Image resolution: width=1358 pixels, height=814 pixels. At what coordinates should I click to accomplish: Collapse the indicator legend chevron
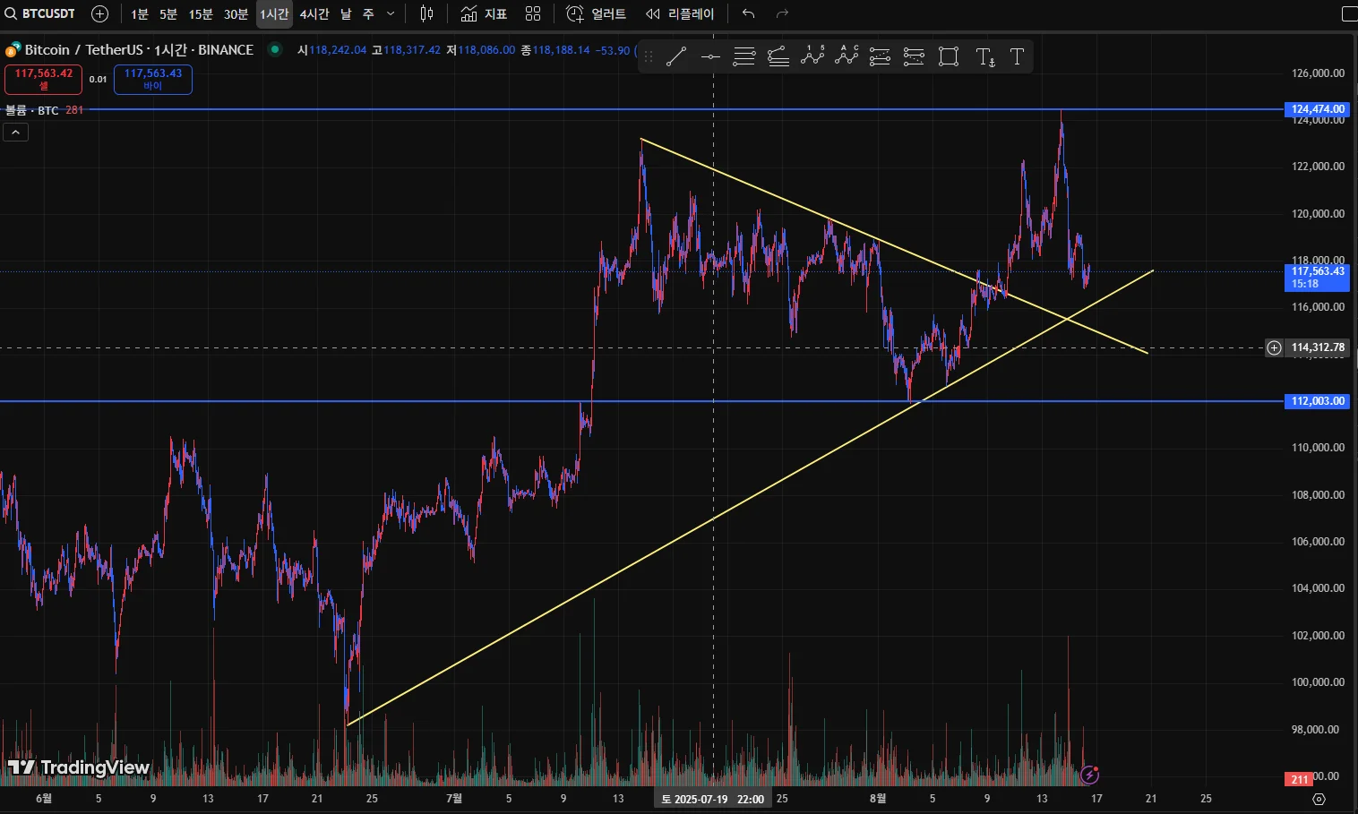[16, 133]
